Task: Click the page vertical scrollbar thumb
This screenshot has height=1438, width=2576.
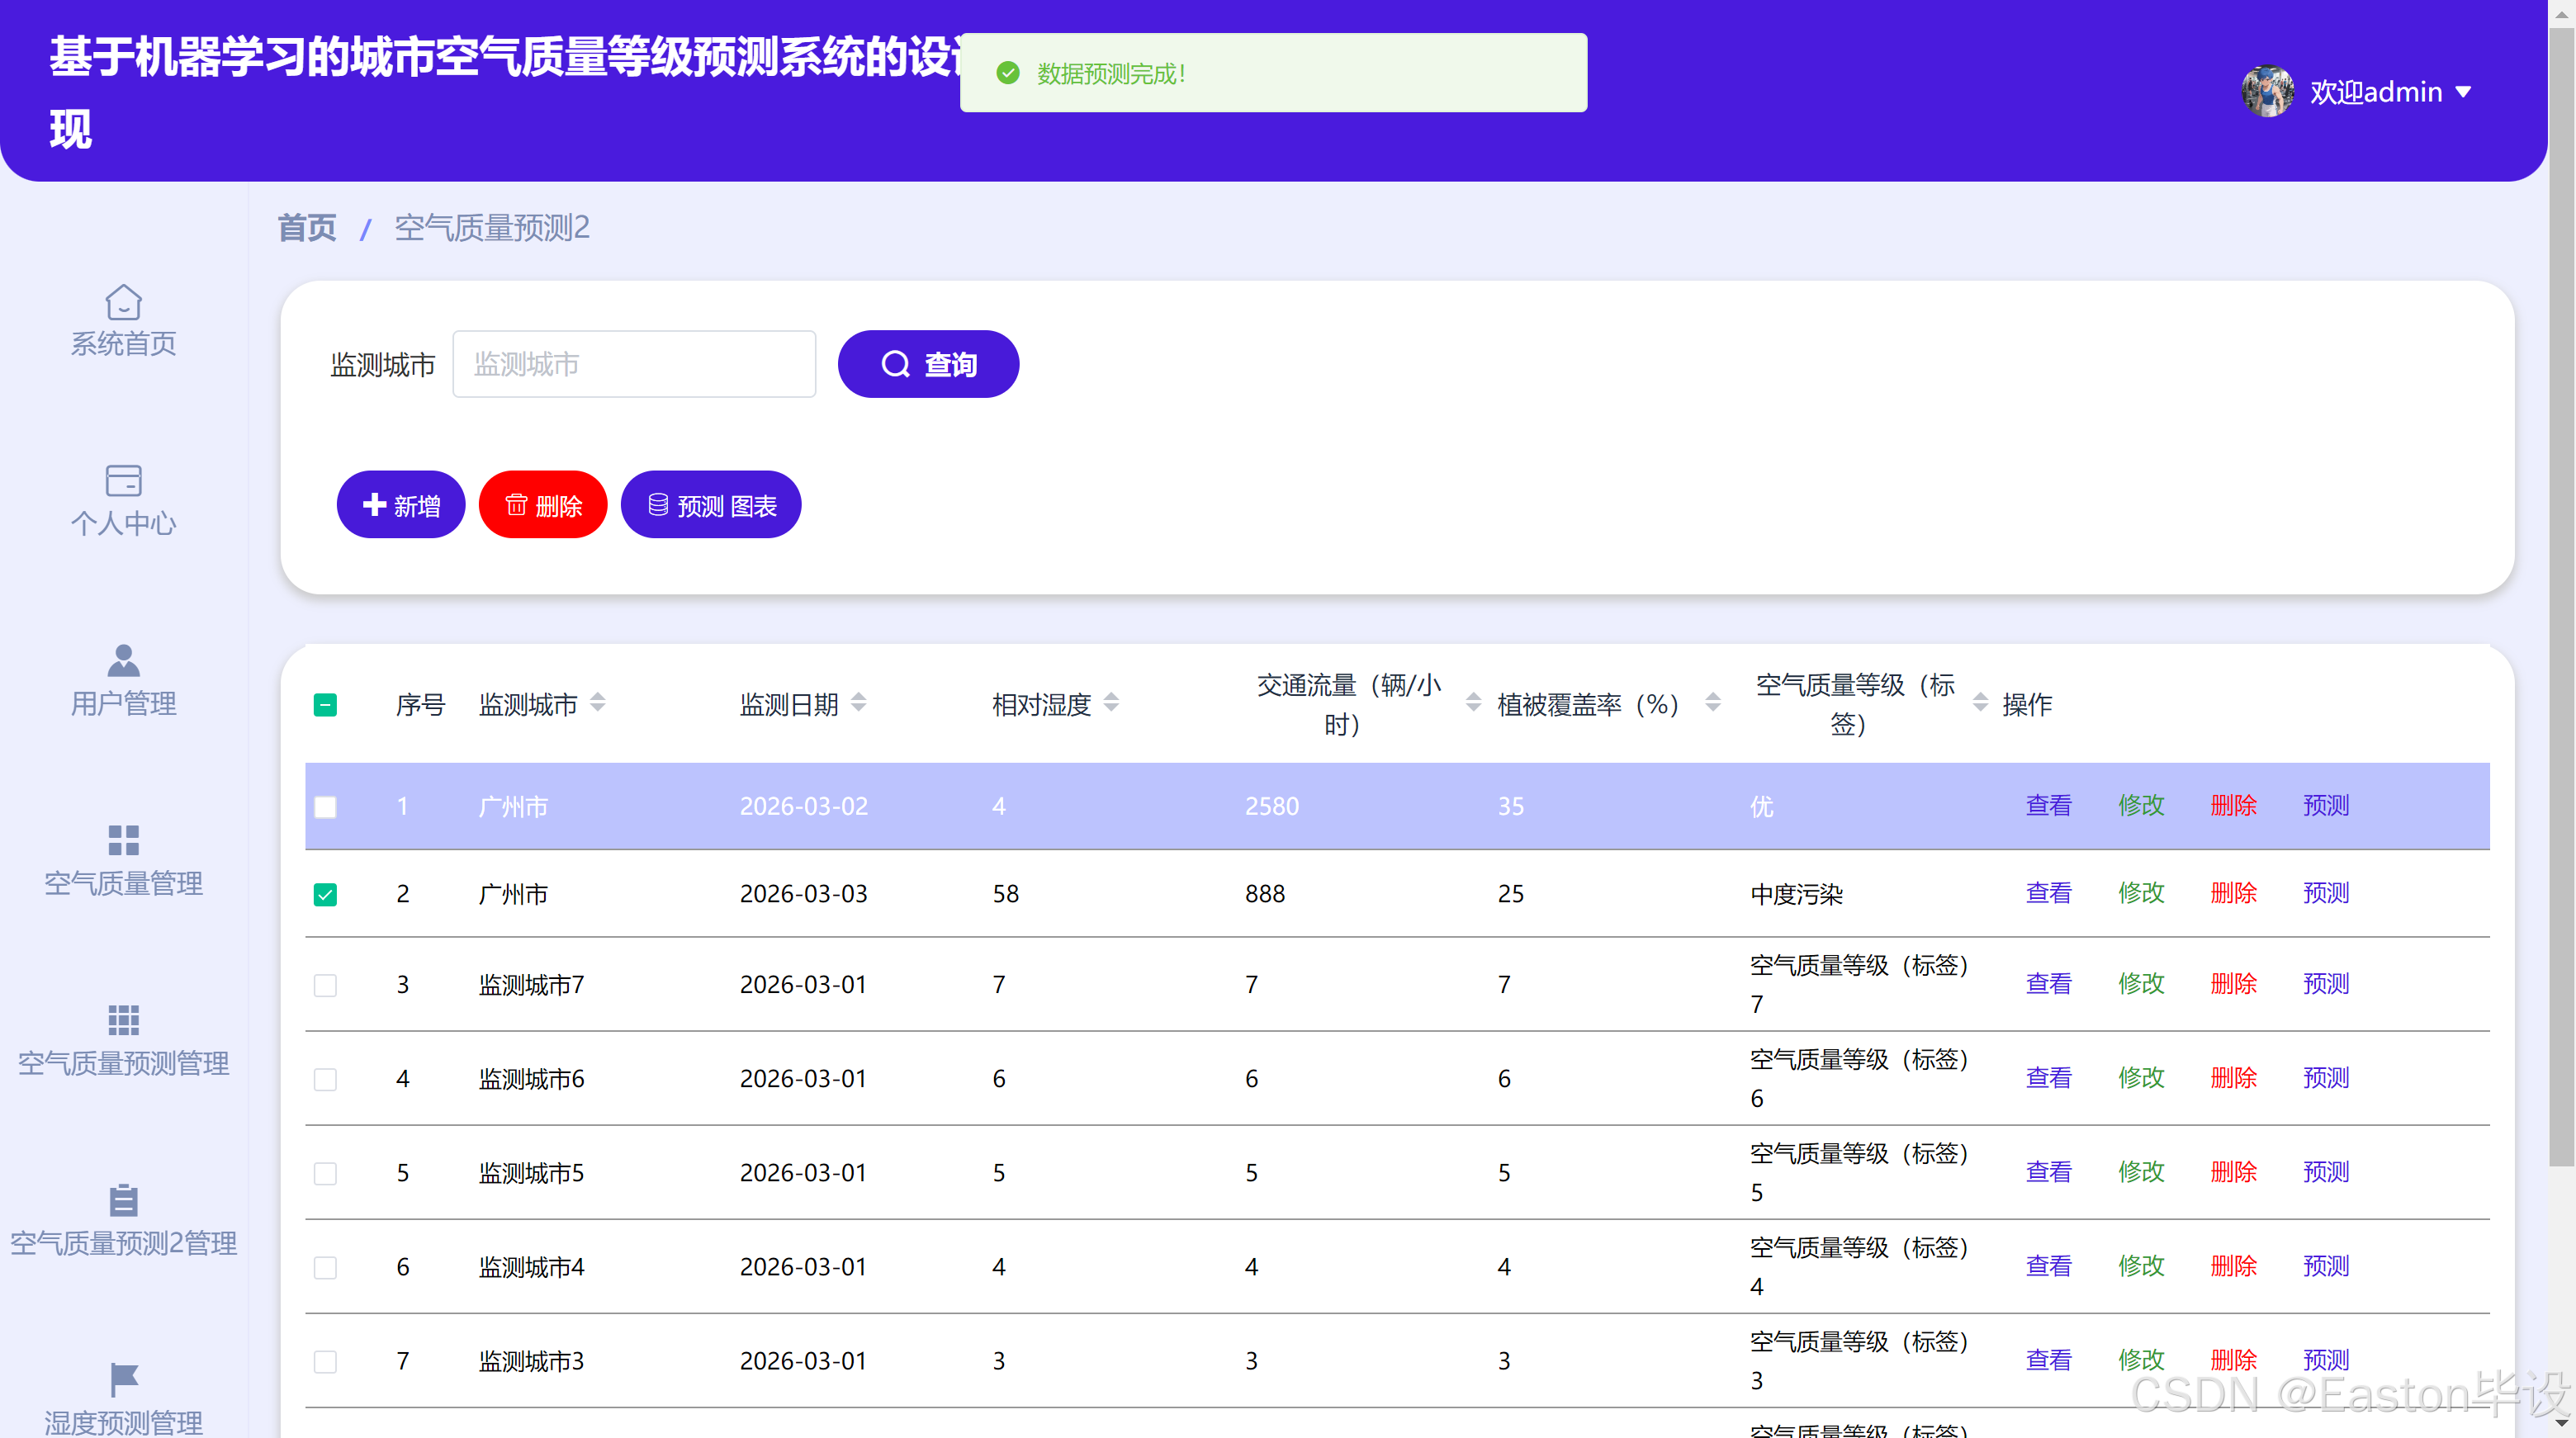Action: [x=2562, y=595]
